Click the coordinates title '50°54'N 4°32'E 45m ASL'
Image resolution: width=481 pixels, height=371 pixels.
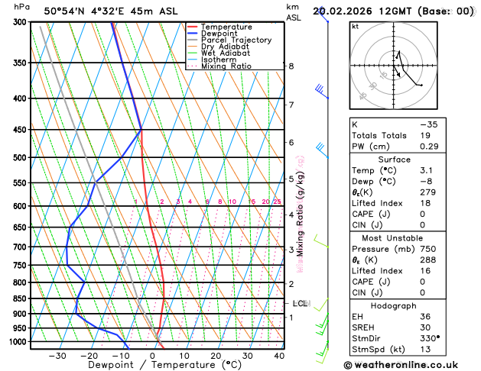111,11
